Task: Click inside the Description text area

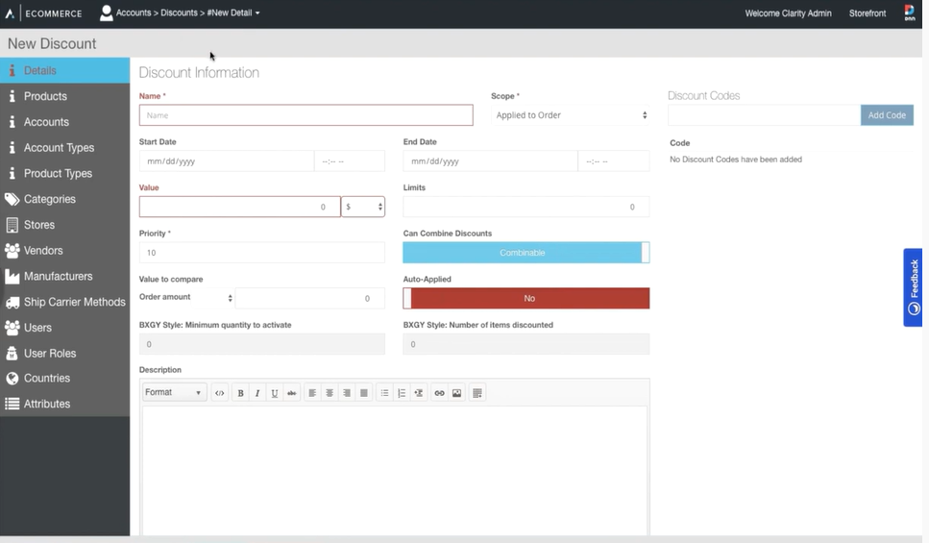Action: tap(395, 471)
